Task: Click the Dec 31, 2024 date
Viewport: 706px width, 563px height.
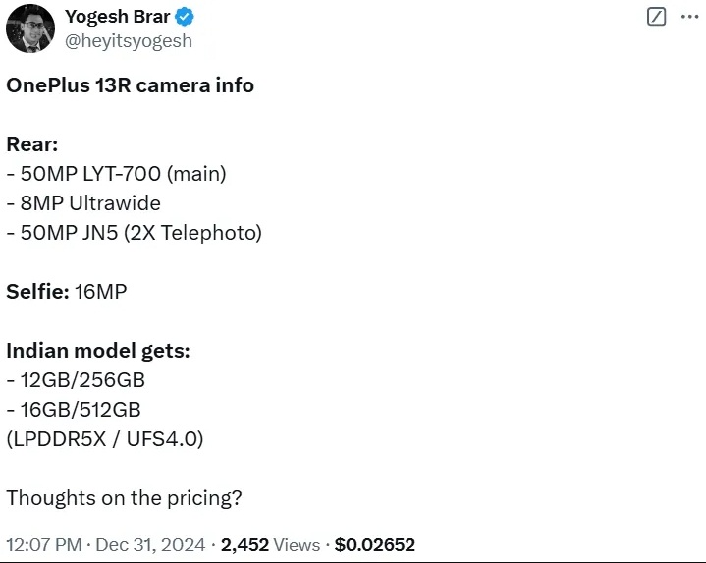Action: 151,544
